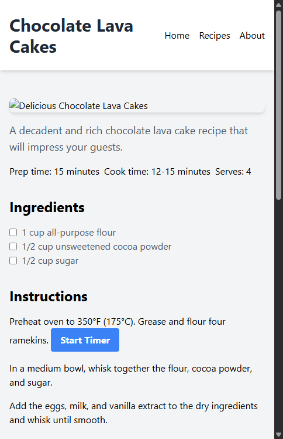Click the scrollbar track below the thumb
The image size is (283, 439).
[278, 315]
